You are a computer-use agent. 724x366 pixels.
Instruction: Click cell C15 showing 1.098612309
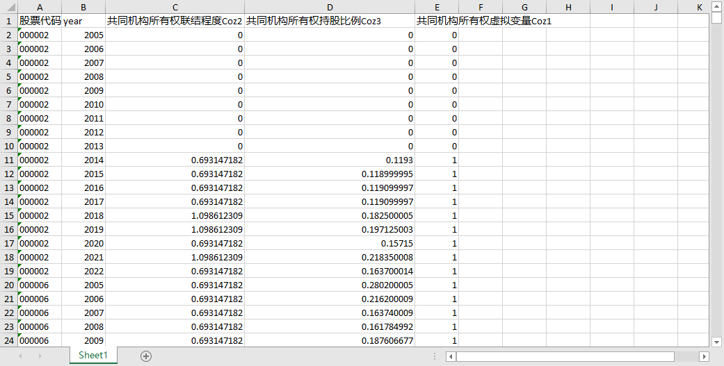(175, 216)
